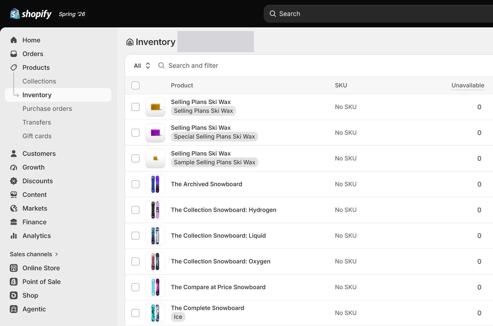Click No SKU in Archived Snowboard row
This screenshot has height=326, width=493.
pos(346,184)
